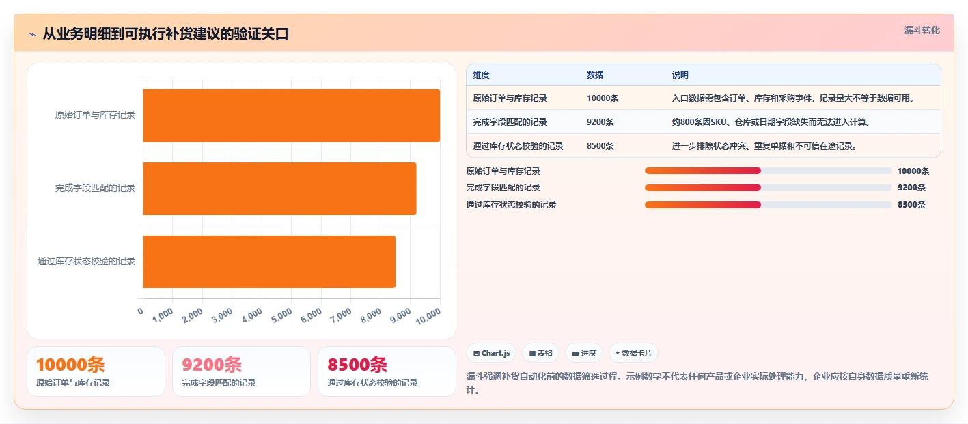
Task: Select the Chart.js chip
Action: [491, 353]
